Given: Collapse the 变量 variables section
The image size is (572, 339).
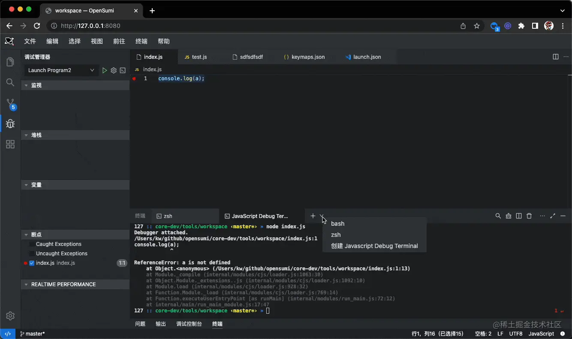Looking at the screenshot, I should coord(75,185).
